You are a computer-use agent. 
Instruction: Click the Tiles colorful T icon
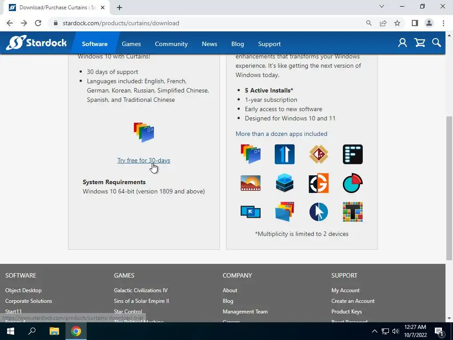pos(353,212)
